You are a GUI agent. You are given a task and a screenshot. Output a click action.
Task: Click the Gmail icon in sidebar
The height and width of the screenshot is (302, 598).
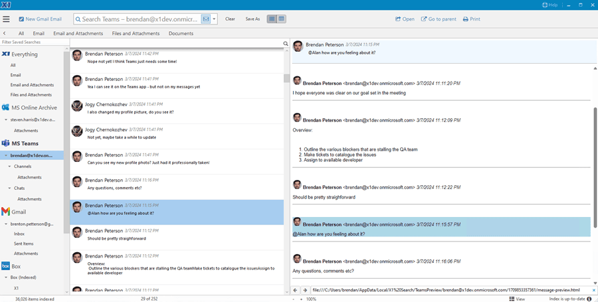pos(5,212)
